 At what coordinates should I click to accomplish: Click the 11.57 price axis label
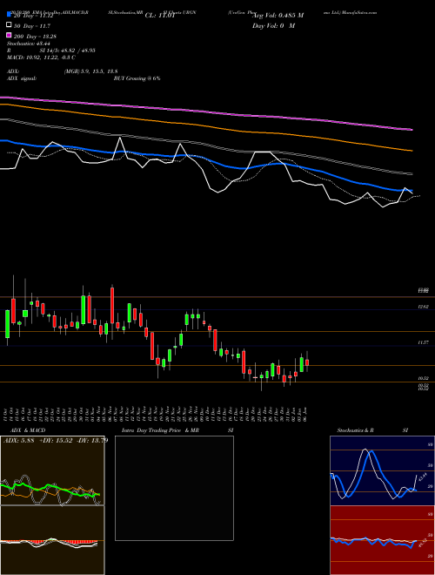tap(424, 342)
